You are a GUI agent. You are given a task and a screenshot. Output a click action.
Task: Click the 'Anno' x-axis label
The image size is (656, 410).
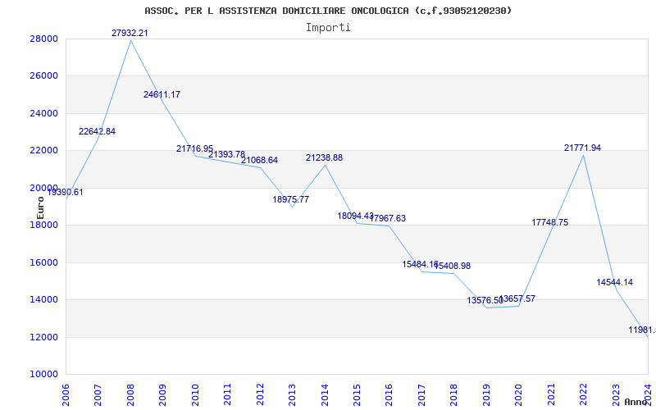(x=636, y=402)
